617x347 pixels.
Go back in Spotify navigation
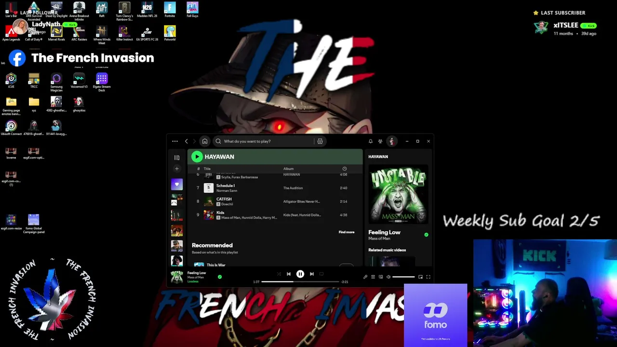point(187,141)
